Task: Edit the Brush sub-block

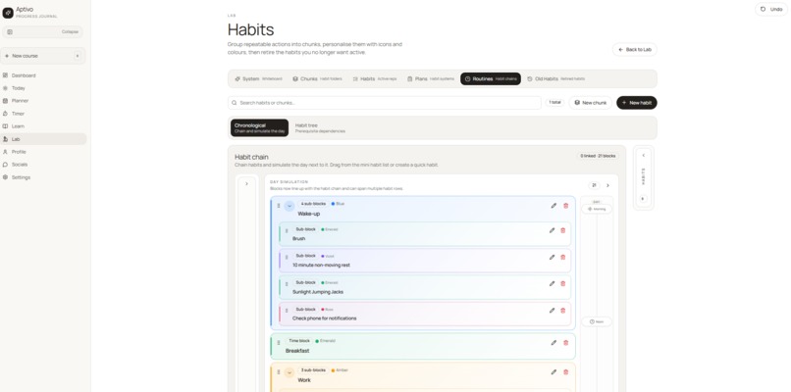Action: click(x=552, y=230)
